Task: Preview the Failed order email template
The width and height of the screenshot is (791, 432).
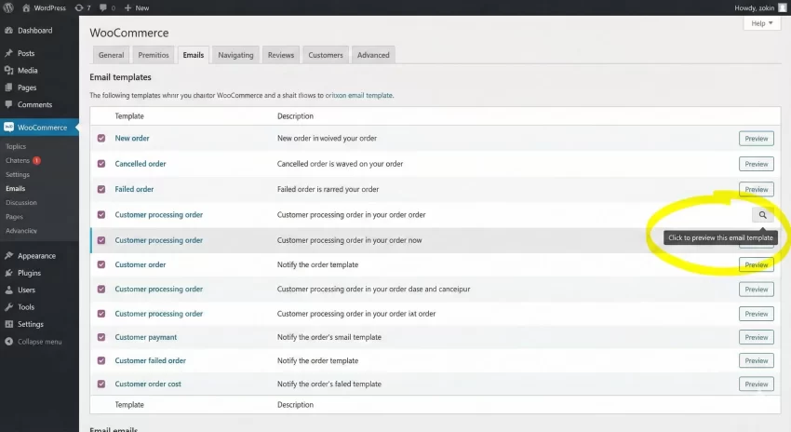Action: tap(757, 189)
